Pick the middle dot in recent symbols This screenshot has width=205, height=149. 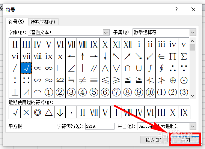(x=71, y=112)
